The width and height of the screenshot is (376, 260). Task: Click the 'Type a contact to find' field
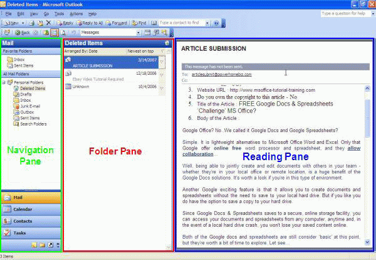(182, 23)
